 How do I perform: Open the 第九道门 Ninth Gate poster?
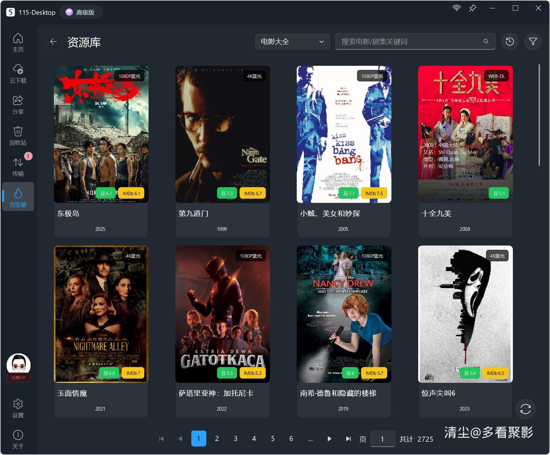point(222,134)
